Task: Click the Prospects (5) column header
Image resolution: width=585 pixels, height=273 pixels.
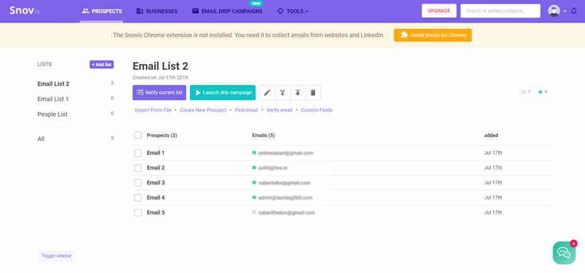Action: (x=162, y=135)
